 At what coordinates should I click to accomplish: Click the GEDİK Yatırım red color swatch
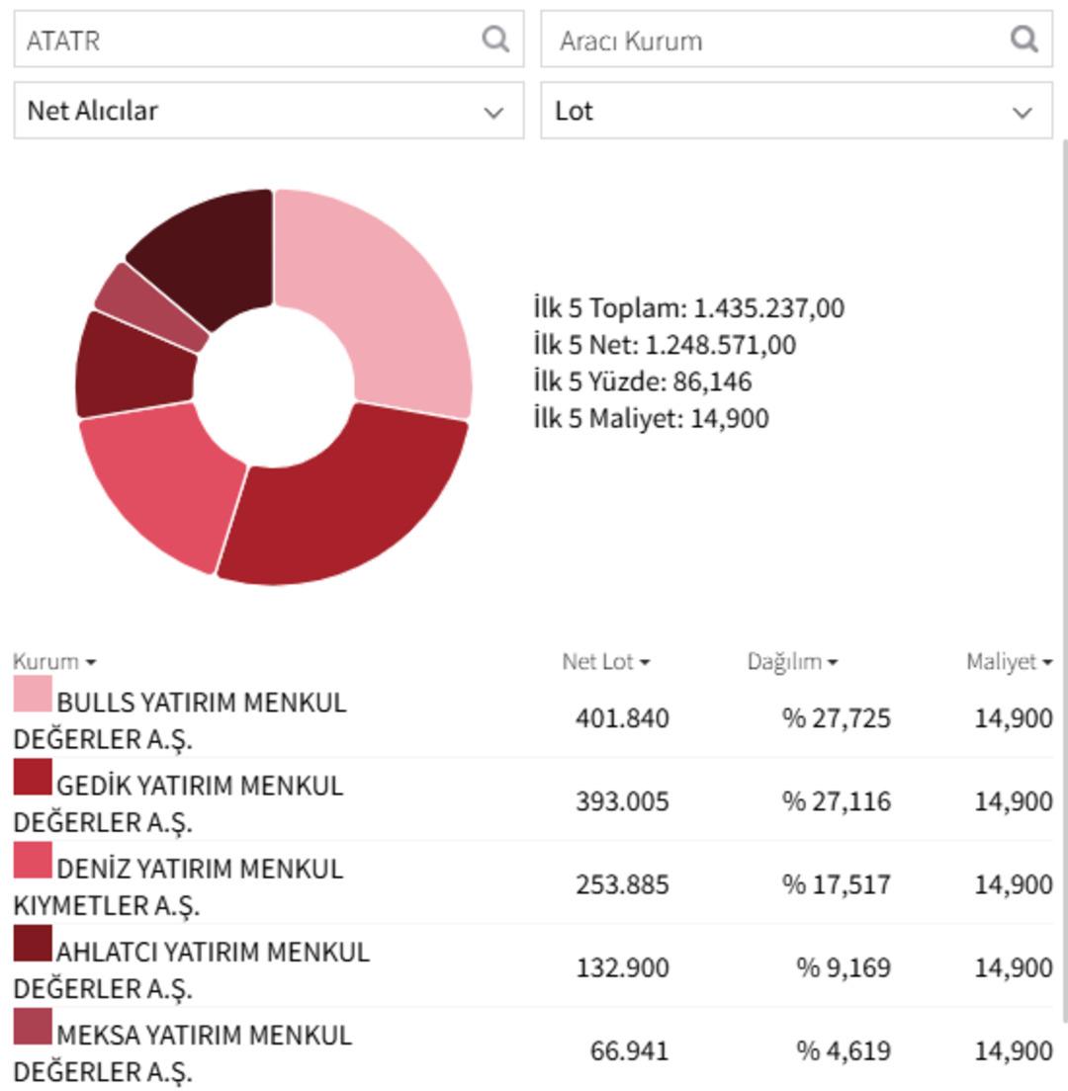coord(33,777)
